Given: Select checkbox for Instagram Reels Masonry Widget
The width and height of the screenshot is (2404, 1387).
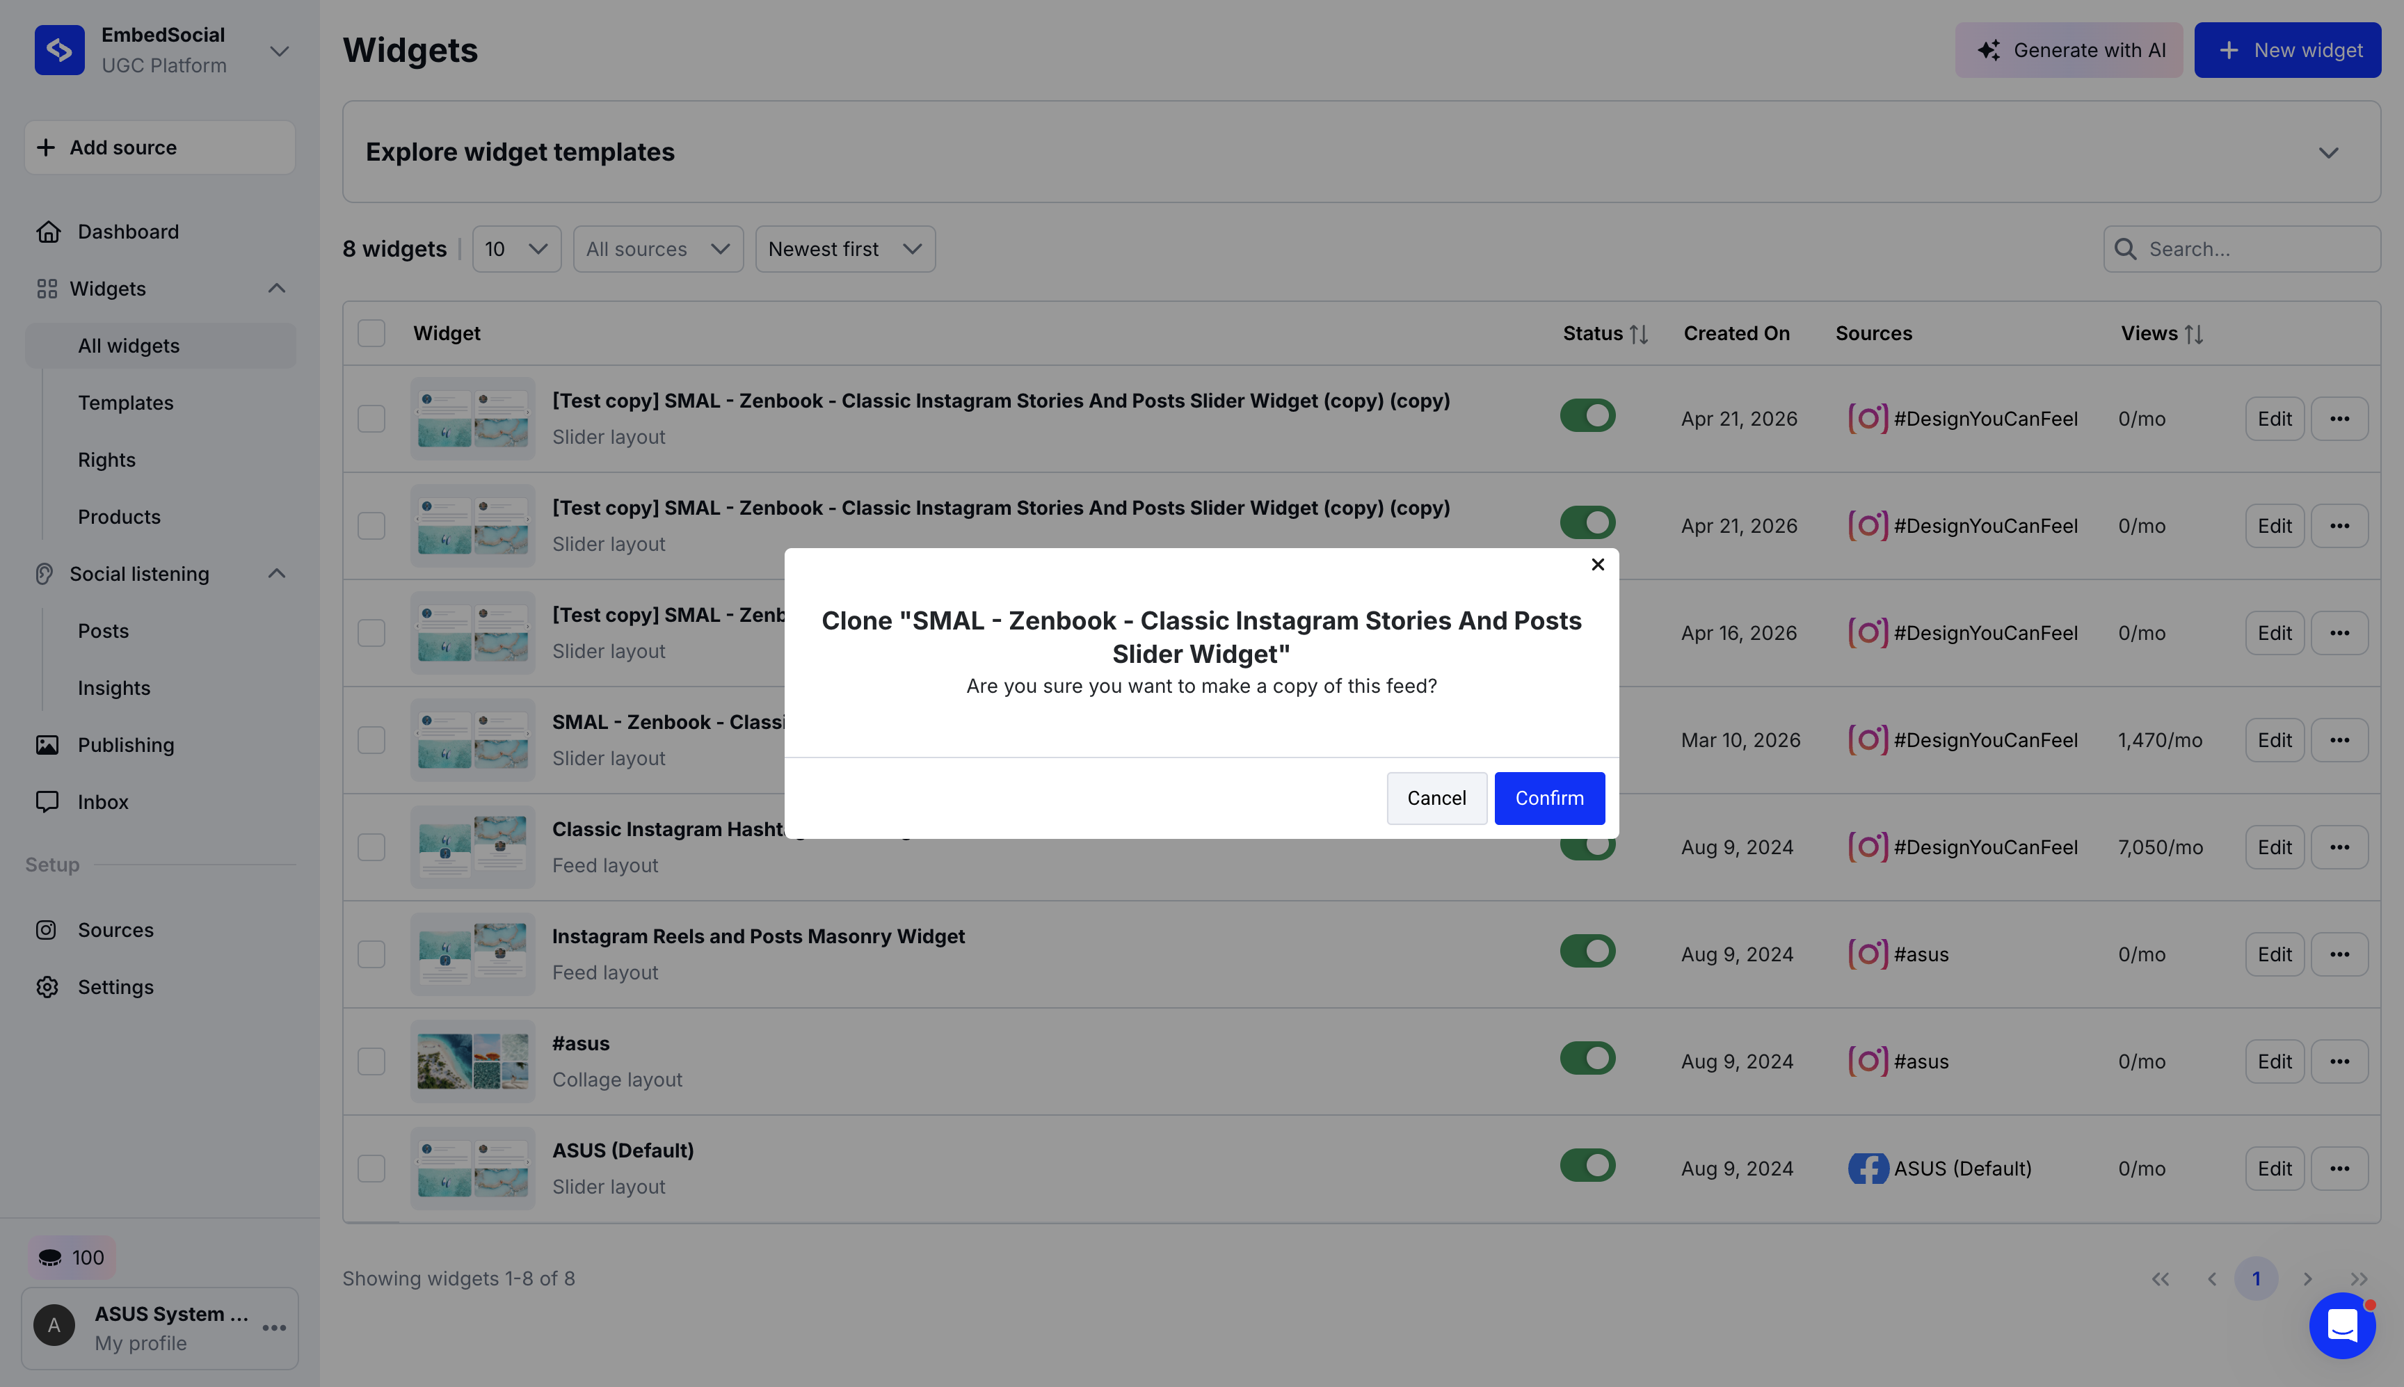Looking at the screenshot, I should click(x=371, y=954).
